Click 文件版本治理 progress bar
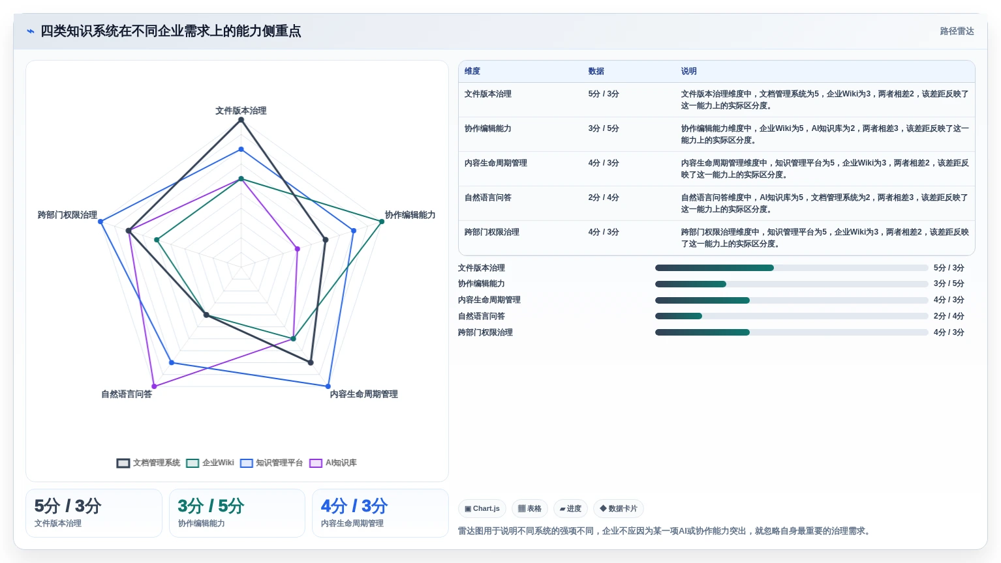The image size is (1001, 563). tap(792, 268)
